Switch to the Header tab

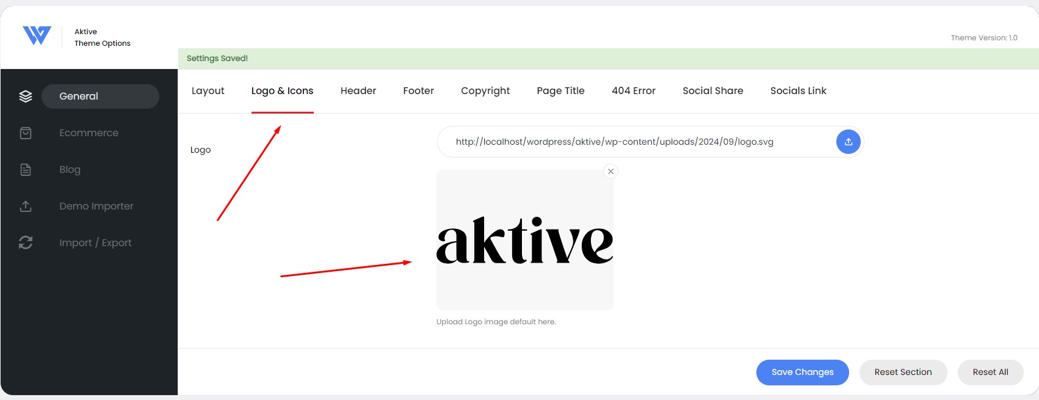[358, 91]
